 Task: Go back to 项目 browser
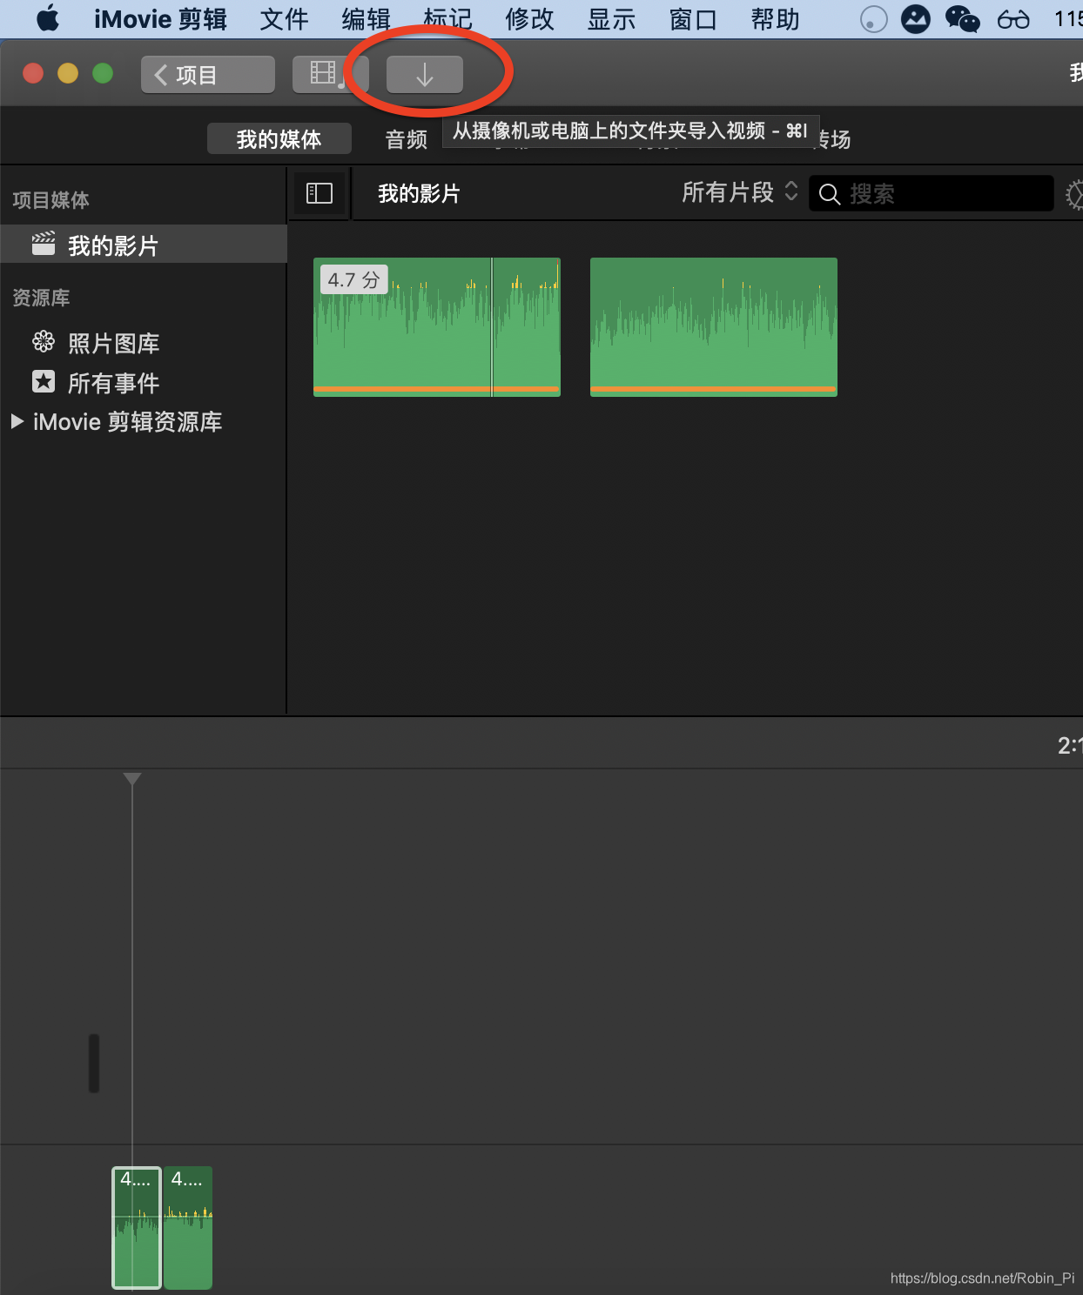pos(208,75)
